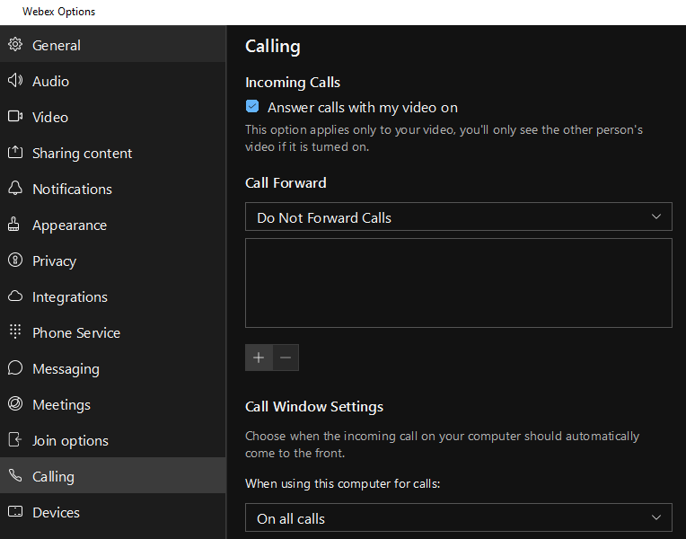686x539 pixels.
Task: Click the Meetings circle icon
Action: 15,403
